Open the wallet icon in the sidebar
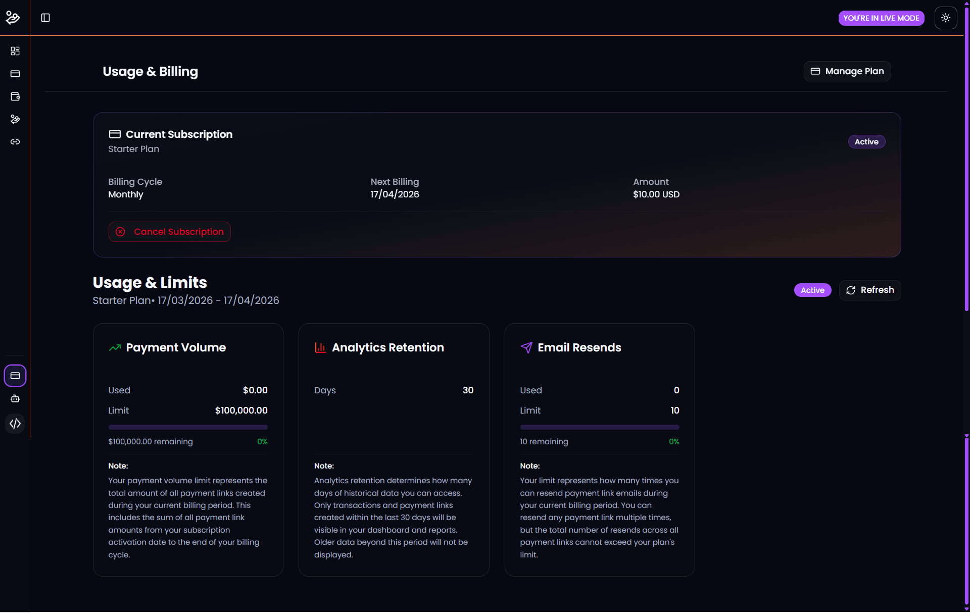This screenshot has height=613, width=970. tap(15, 96)
